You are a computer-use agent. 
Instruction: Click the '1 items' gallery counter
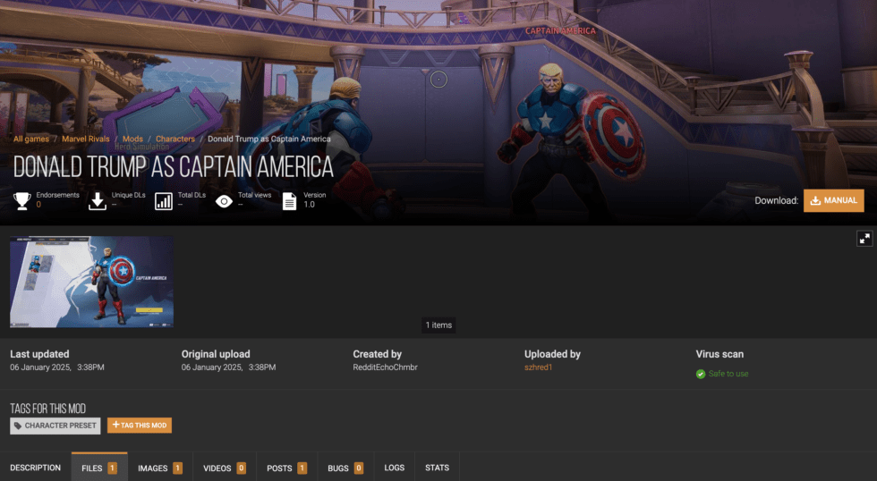tap(438, 325)
